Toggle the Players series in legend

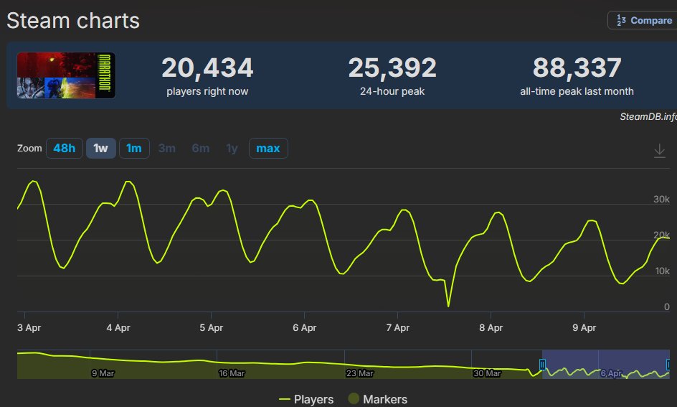click(306, 399)
